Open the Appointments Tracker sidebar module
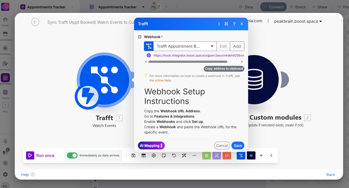 [x=5, y=79]
